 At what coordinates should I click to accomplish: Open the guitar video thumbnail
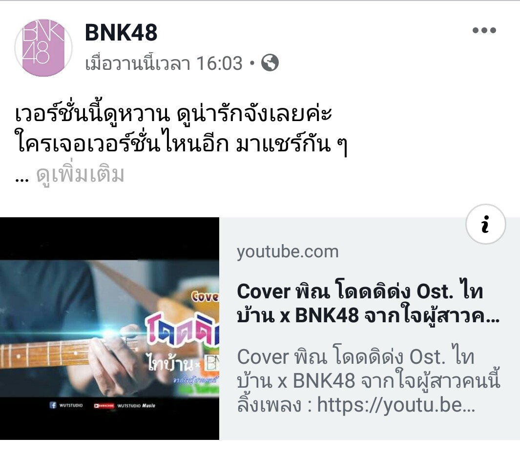109,328
